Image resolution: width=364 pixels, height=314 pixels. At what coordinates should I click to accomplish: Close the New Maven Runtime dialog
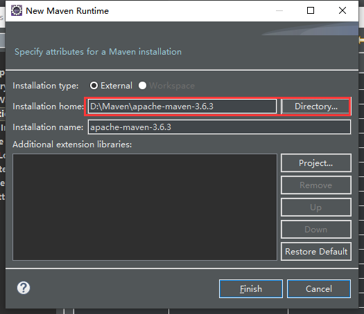pos(343,10)
